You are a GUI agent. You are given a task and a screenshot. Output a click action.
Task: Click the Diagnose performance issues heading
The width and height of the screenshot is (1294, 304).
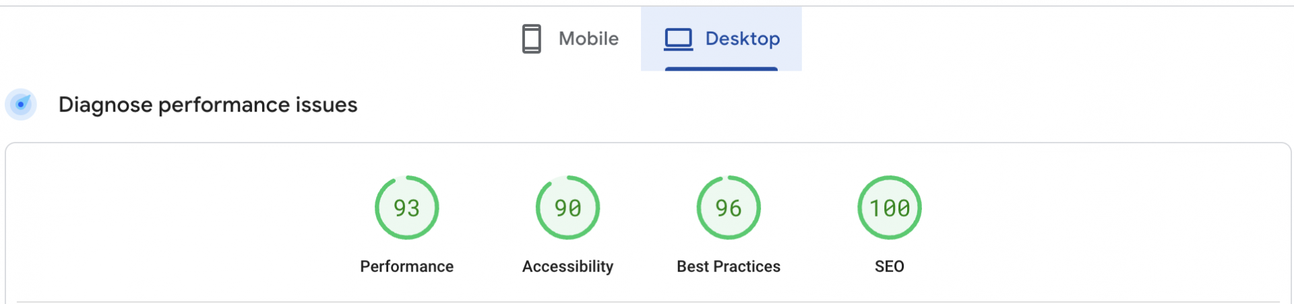(x=208, y=105)
